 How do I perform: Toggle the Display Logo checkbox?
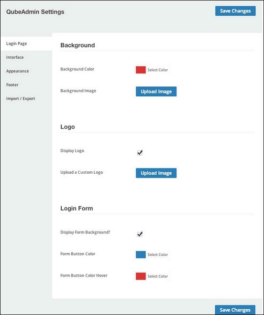pyautogui.click(x=140, y=153)
